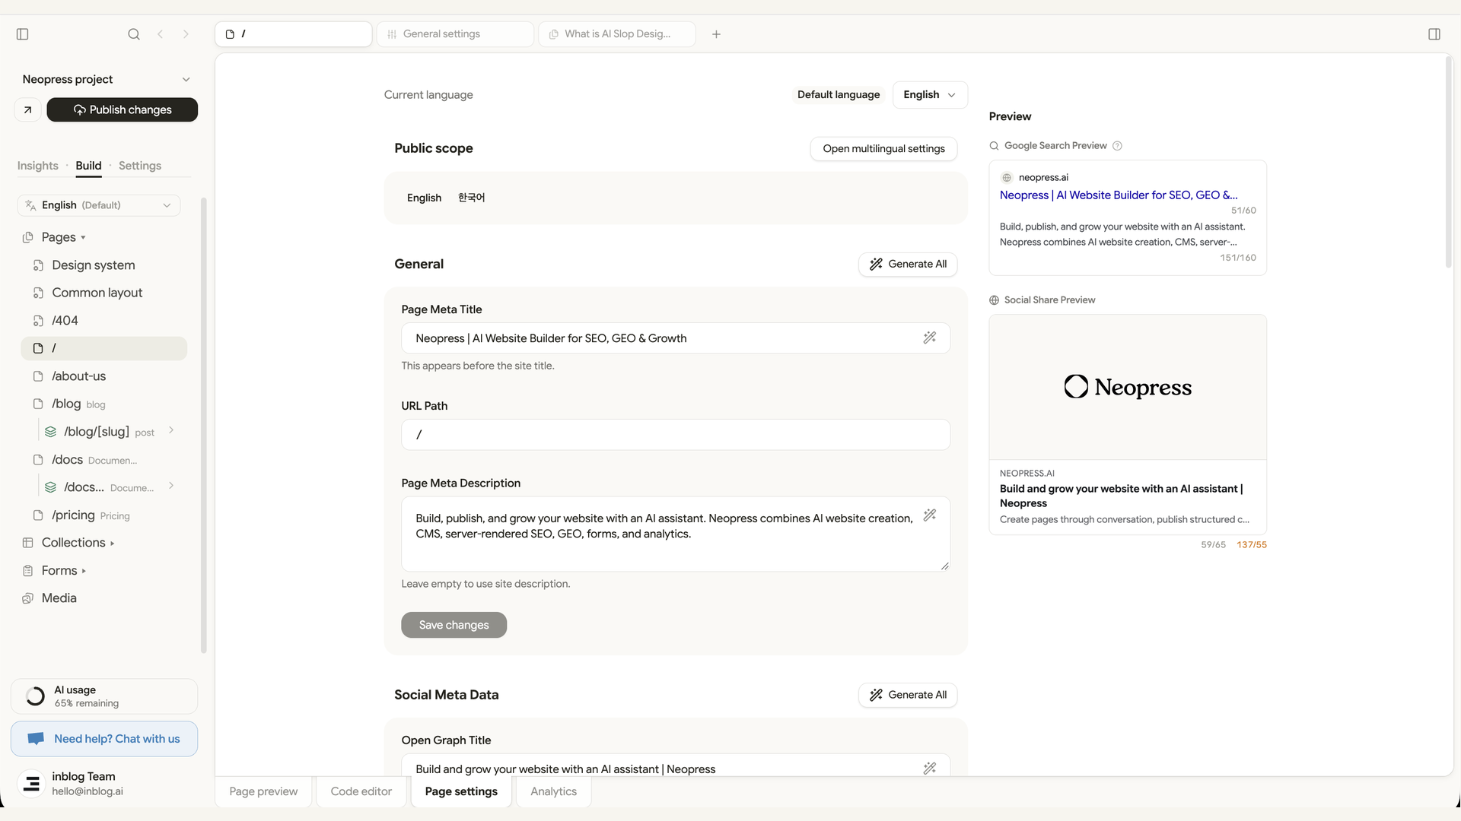Open Need help? Chat with us
The width and height of the screenshot is (1461, 821).
click(104, 739)
